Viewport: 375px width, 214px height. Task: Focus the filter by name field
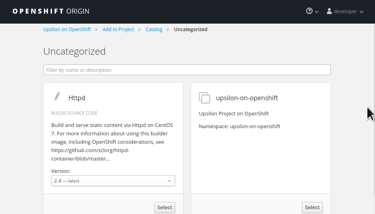(x=187, y=69)
